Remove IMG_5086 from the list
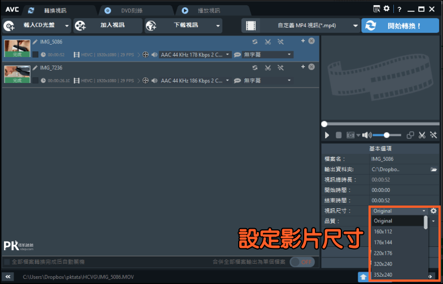This screenshot has width=443, height=284. pyautogui.click(x=312, y=41)
